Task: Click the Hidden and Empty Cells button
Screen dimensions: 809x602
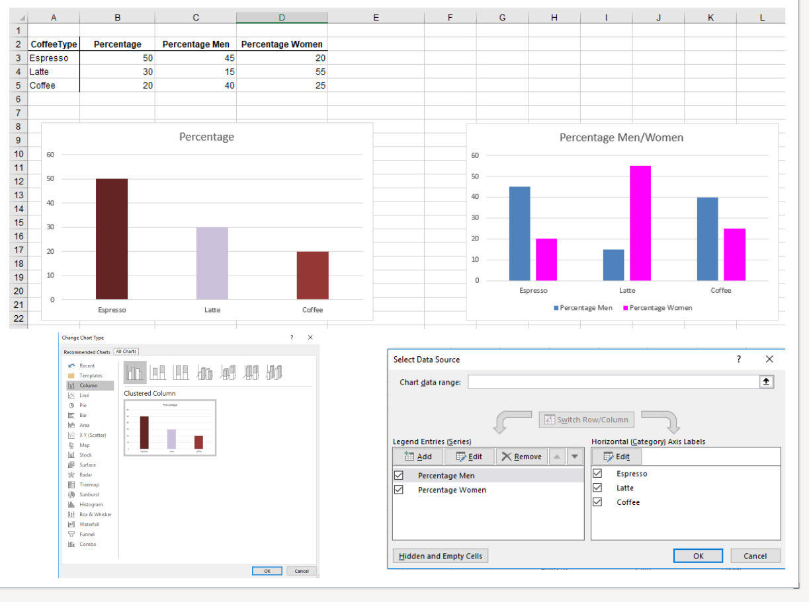Action: (441, 556)
